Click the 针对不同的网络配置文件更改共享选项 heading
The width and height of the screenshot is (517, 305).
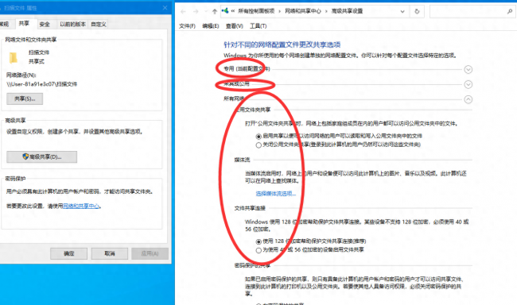282,44
